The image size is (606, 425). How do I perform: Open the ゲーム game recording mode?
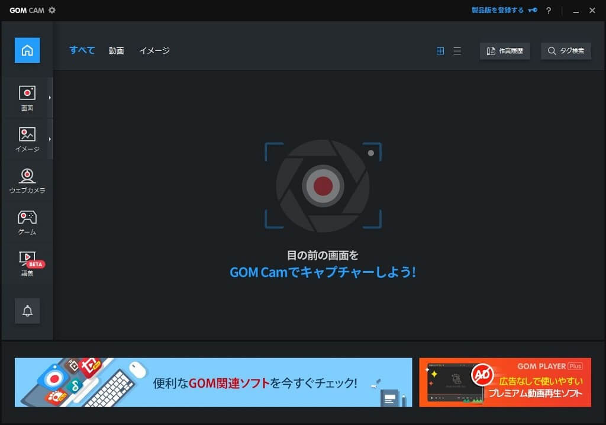click(27, 223)
